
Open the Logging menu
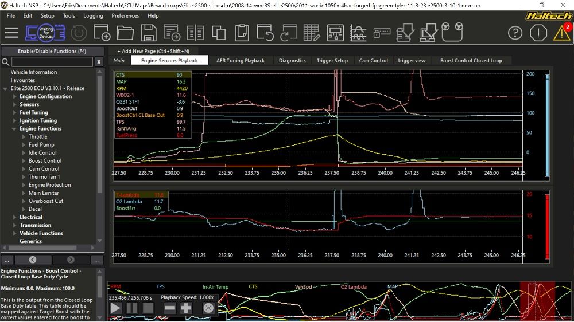coord(93,16)
